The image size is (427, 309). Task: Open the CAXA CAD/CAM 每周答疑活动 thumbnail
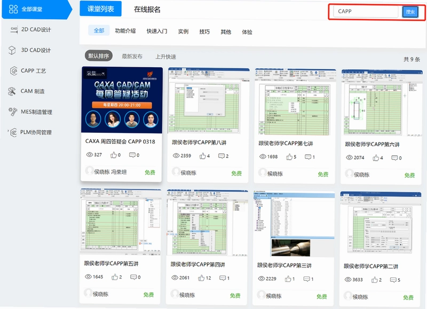122,100
